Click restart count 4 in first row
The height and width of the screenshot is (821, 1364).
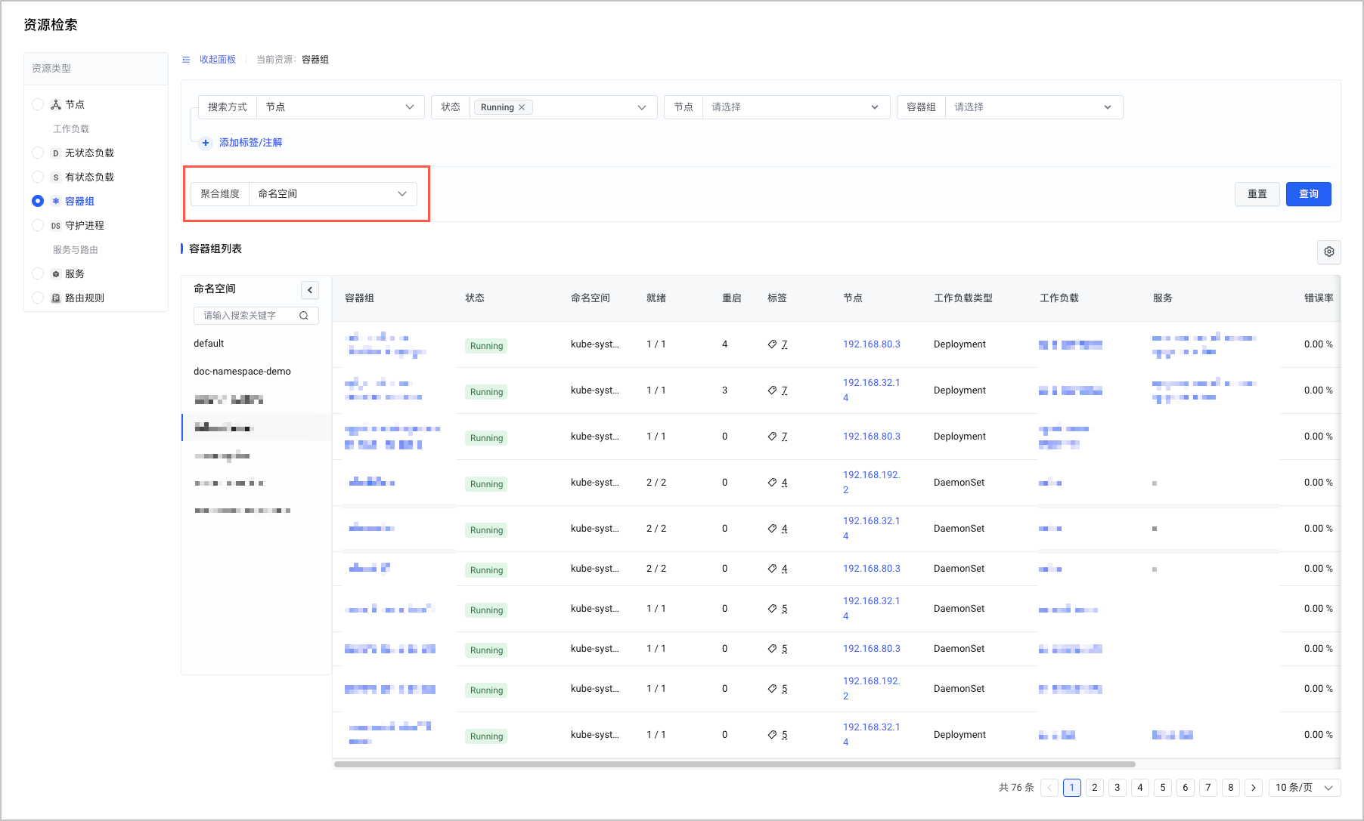(x=725, y=344)
